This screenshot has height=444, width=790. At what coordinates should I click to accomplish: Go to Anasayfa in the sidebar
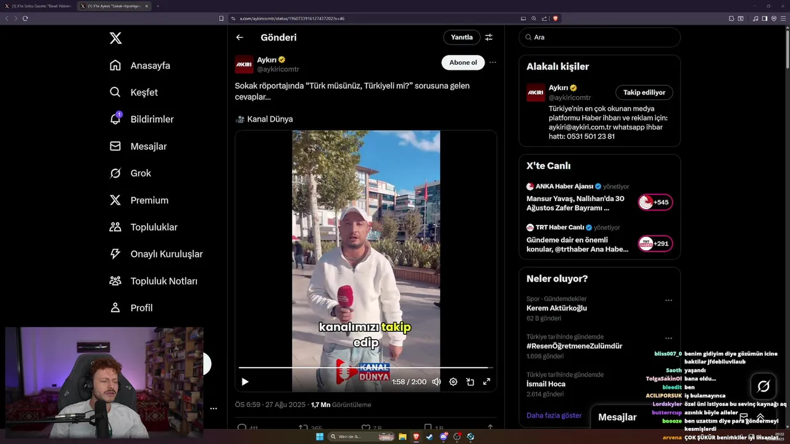coord(139,65)
